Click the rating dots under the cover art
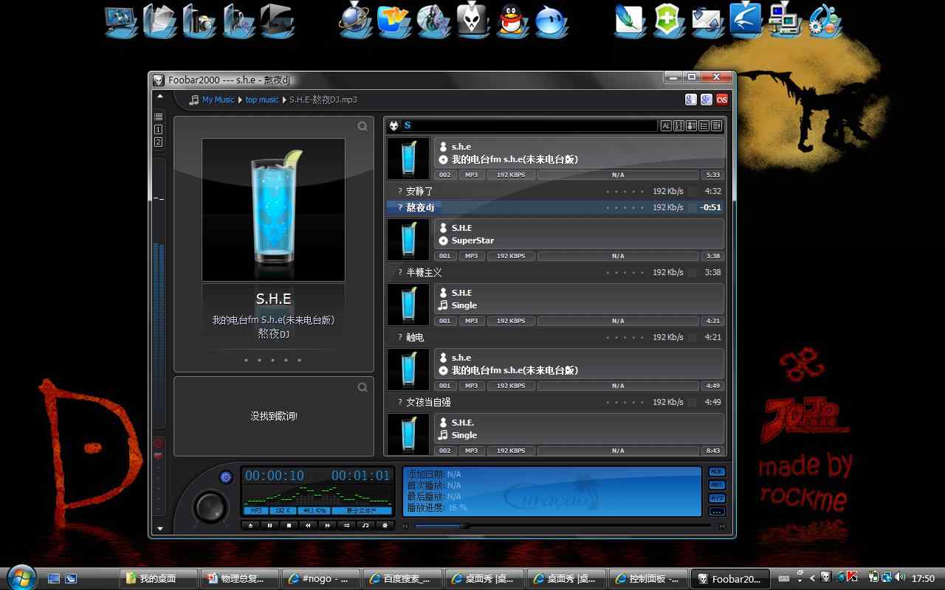 273,361
